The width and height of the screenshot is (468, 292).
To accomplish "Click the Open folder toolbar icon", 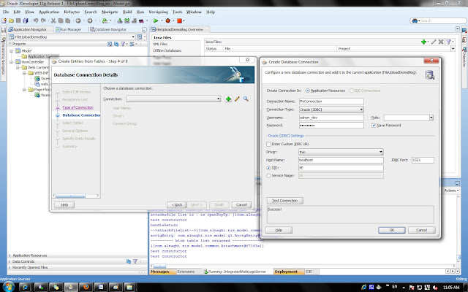I will [x=11, y=20].
